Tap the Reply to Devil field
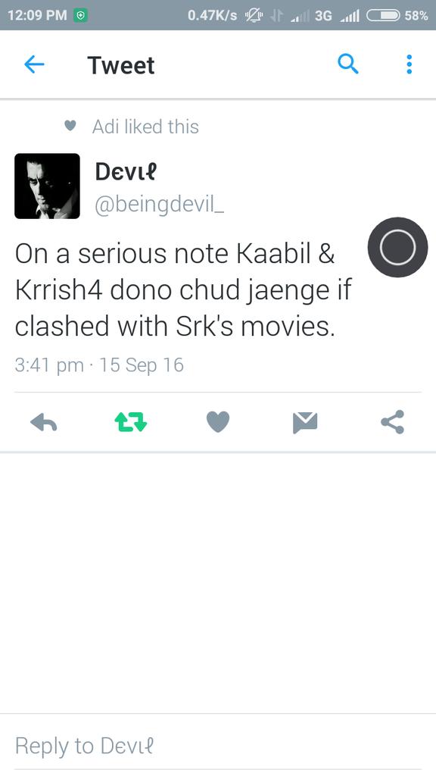This screenshot has height=776, width=436. tap(218, 746)
